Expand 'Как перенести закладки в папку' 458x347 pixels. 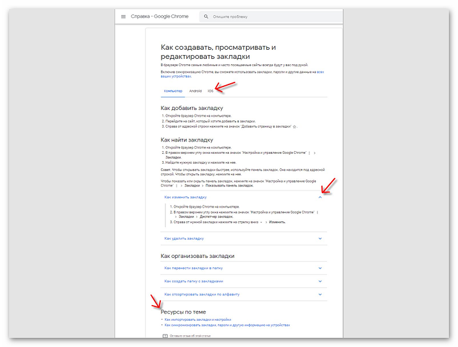pyautogui.click(x=243, y=268)
